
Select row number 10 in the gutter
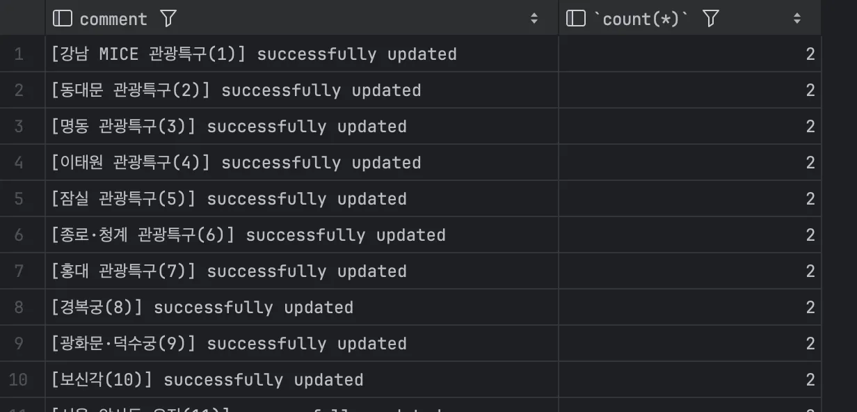click(19, 380)
